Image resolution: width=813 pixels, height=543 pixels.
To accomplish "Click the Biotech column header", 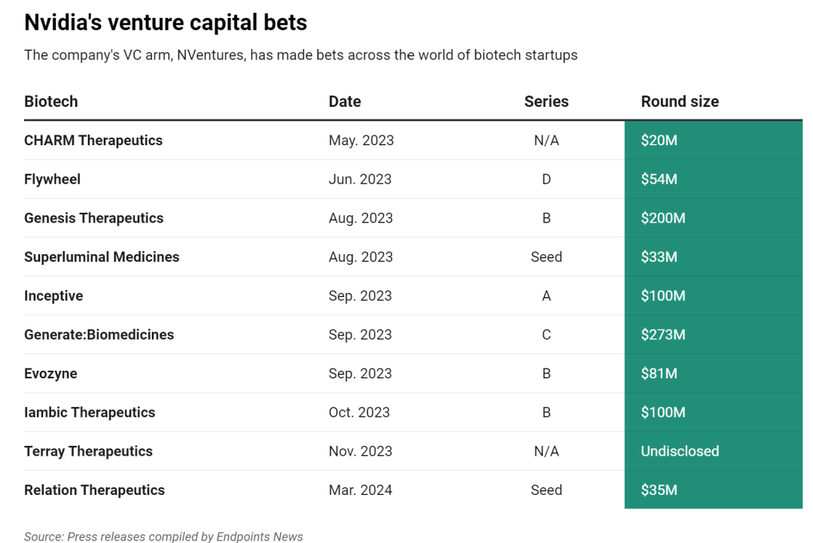I will pos(51,102).
